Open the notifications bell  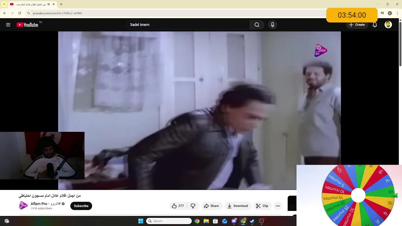pyautogui.click(x=375, y=25)
